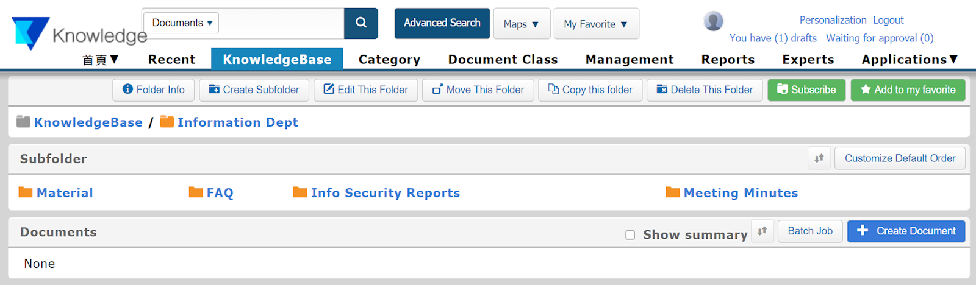The image size is (976, 285).
Task: Click the Create Document button
Action: 906,231
